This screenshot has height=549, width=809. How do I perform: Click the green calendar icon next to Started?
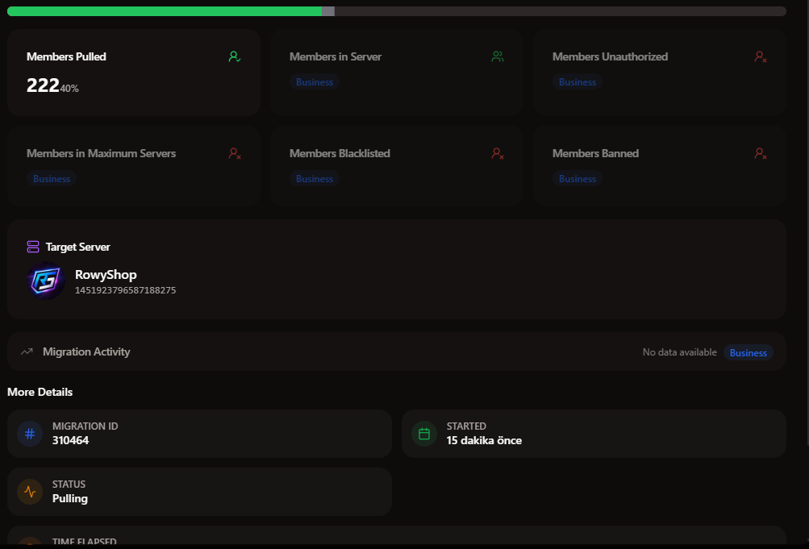(424, 434)
